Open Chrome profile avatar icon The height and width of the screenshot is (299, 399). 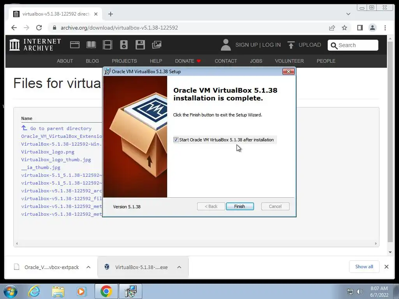coord(373,28)
